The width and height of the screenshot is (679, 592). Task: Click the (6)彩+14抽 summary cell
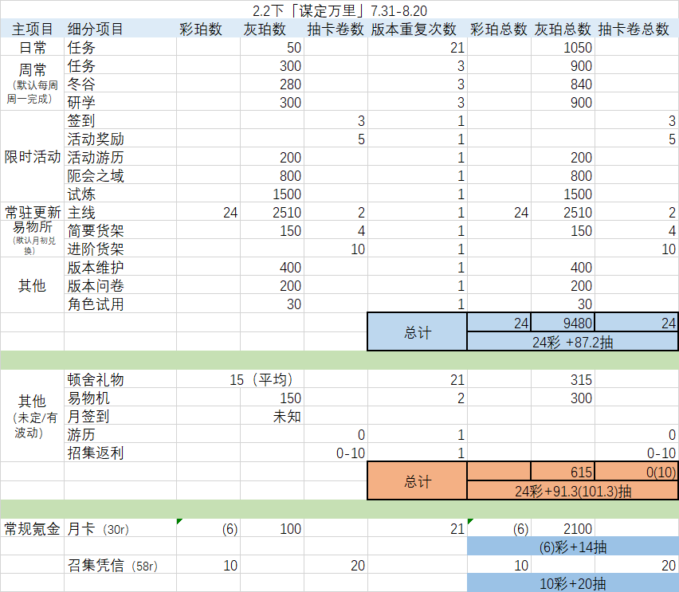coord(572,546)
